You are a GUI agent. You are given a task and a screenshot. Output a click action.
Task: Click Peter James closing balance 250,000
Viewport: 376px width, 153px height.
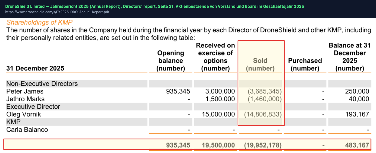357,91
